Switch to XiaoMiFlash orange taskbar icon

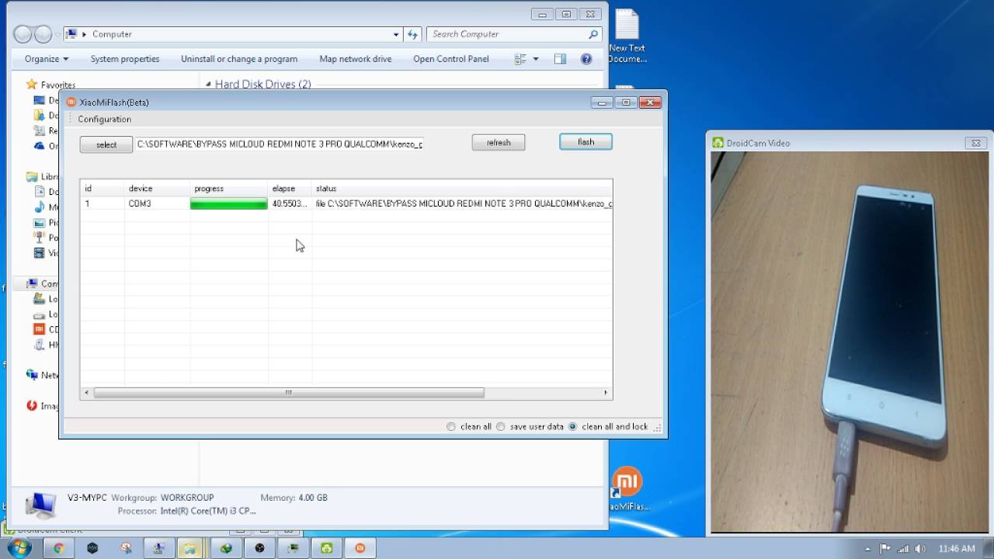pos(360,548)
